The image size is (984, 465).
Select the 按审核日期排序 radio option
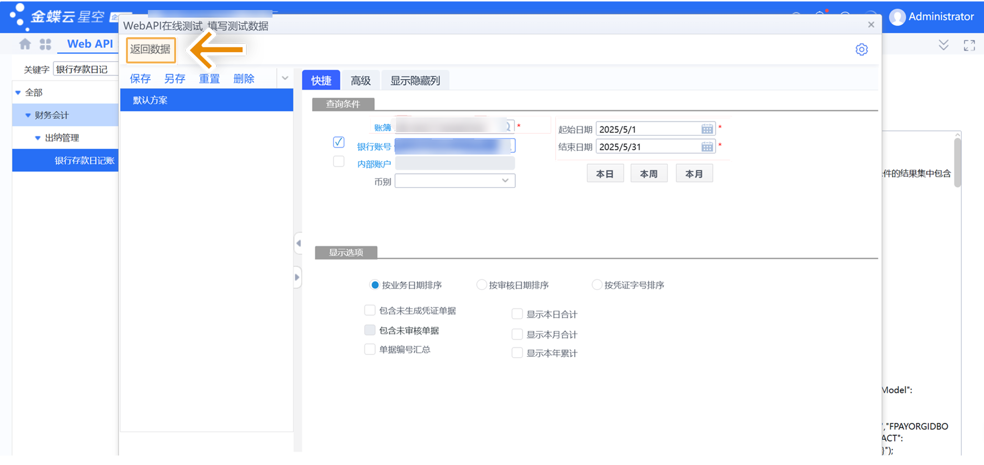point(482,284)
